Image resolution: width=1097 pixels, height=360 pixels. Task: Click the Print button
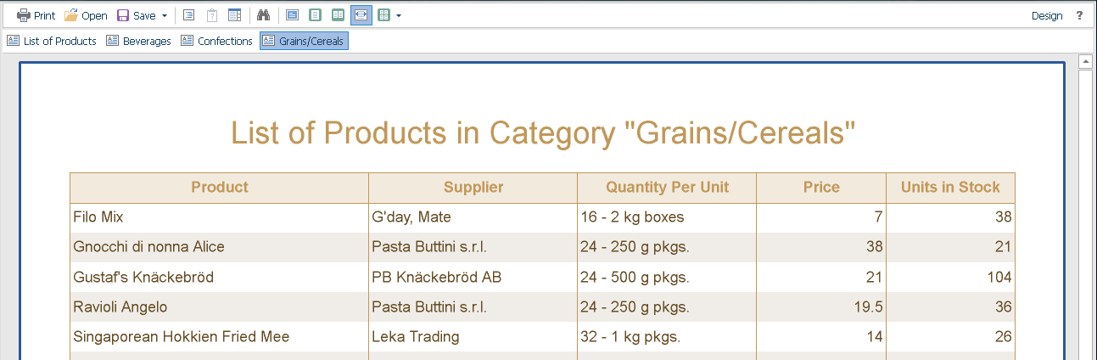click(x=36, y=15)
